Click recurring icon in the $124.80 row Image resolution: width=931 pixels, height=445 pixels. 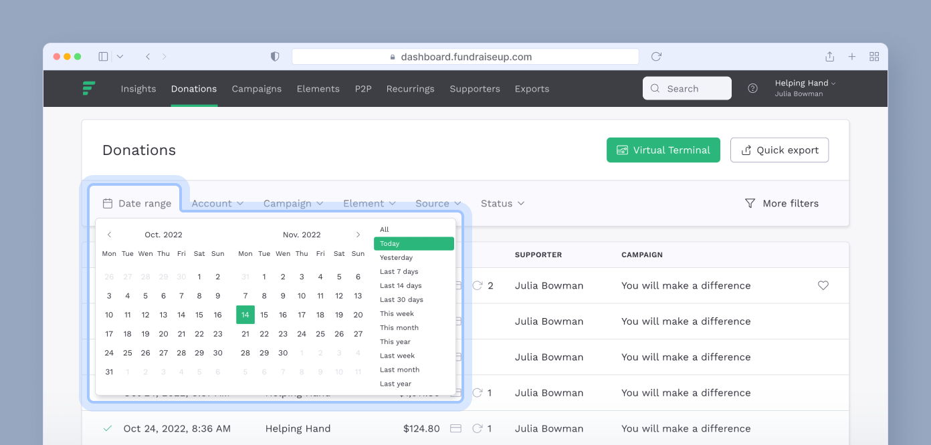click(x=477, y=428)
